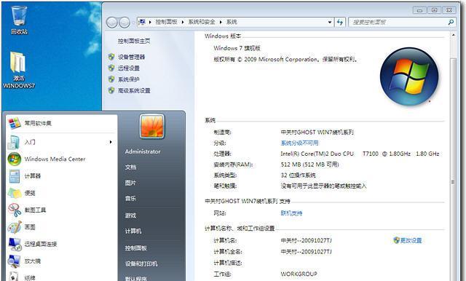Open the 联机支持 website link
466x281 pixels.
[x=291, y=213]
